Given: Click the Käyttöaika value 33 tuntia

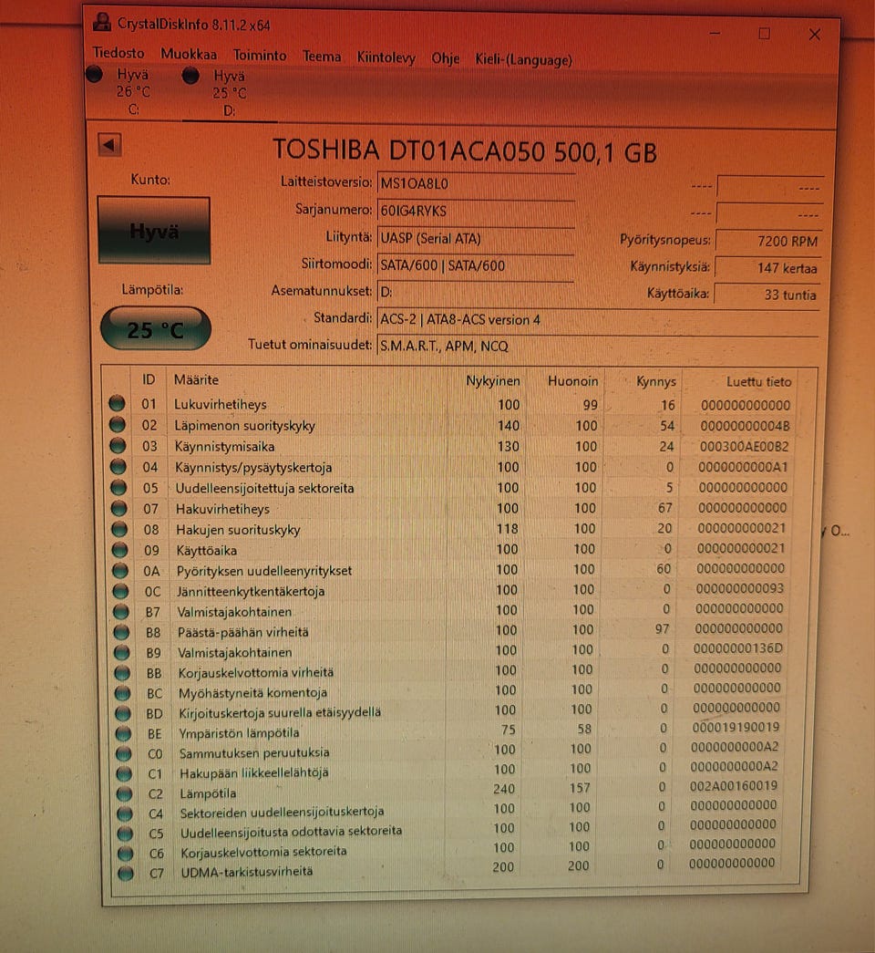Looking at the screenshot, I should (767, 295).
